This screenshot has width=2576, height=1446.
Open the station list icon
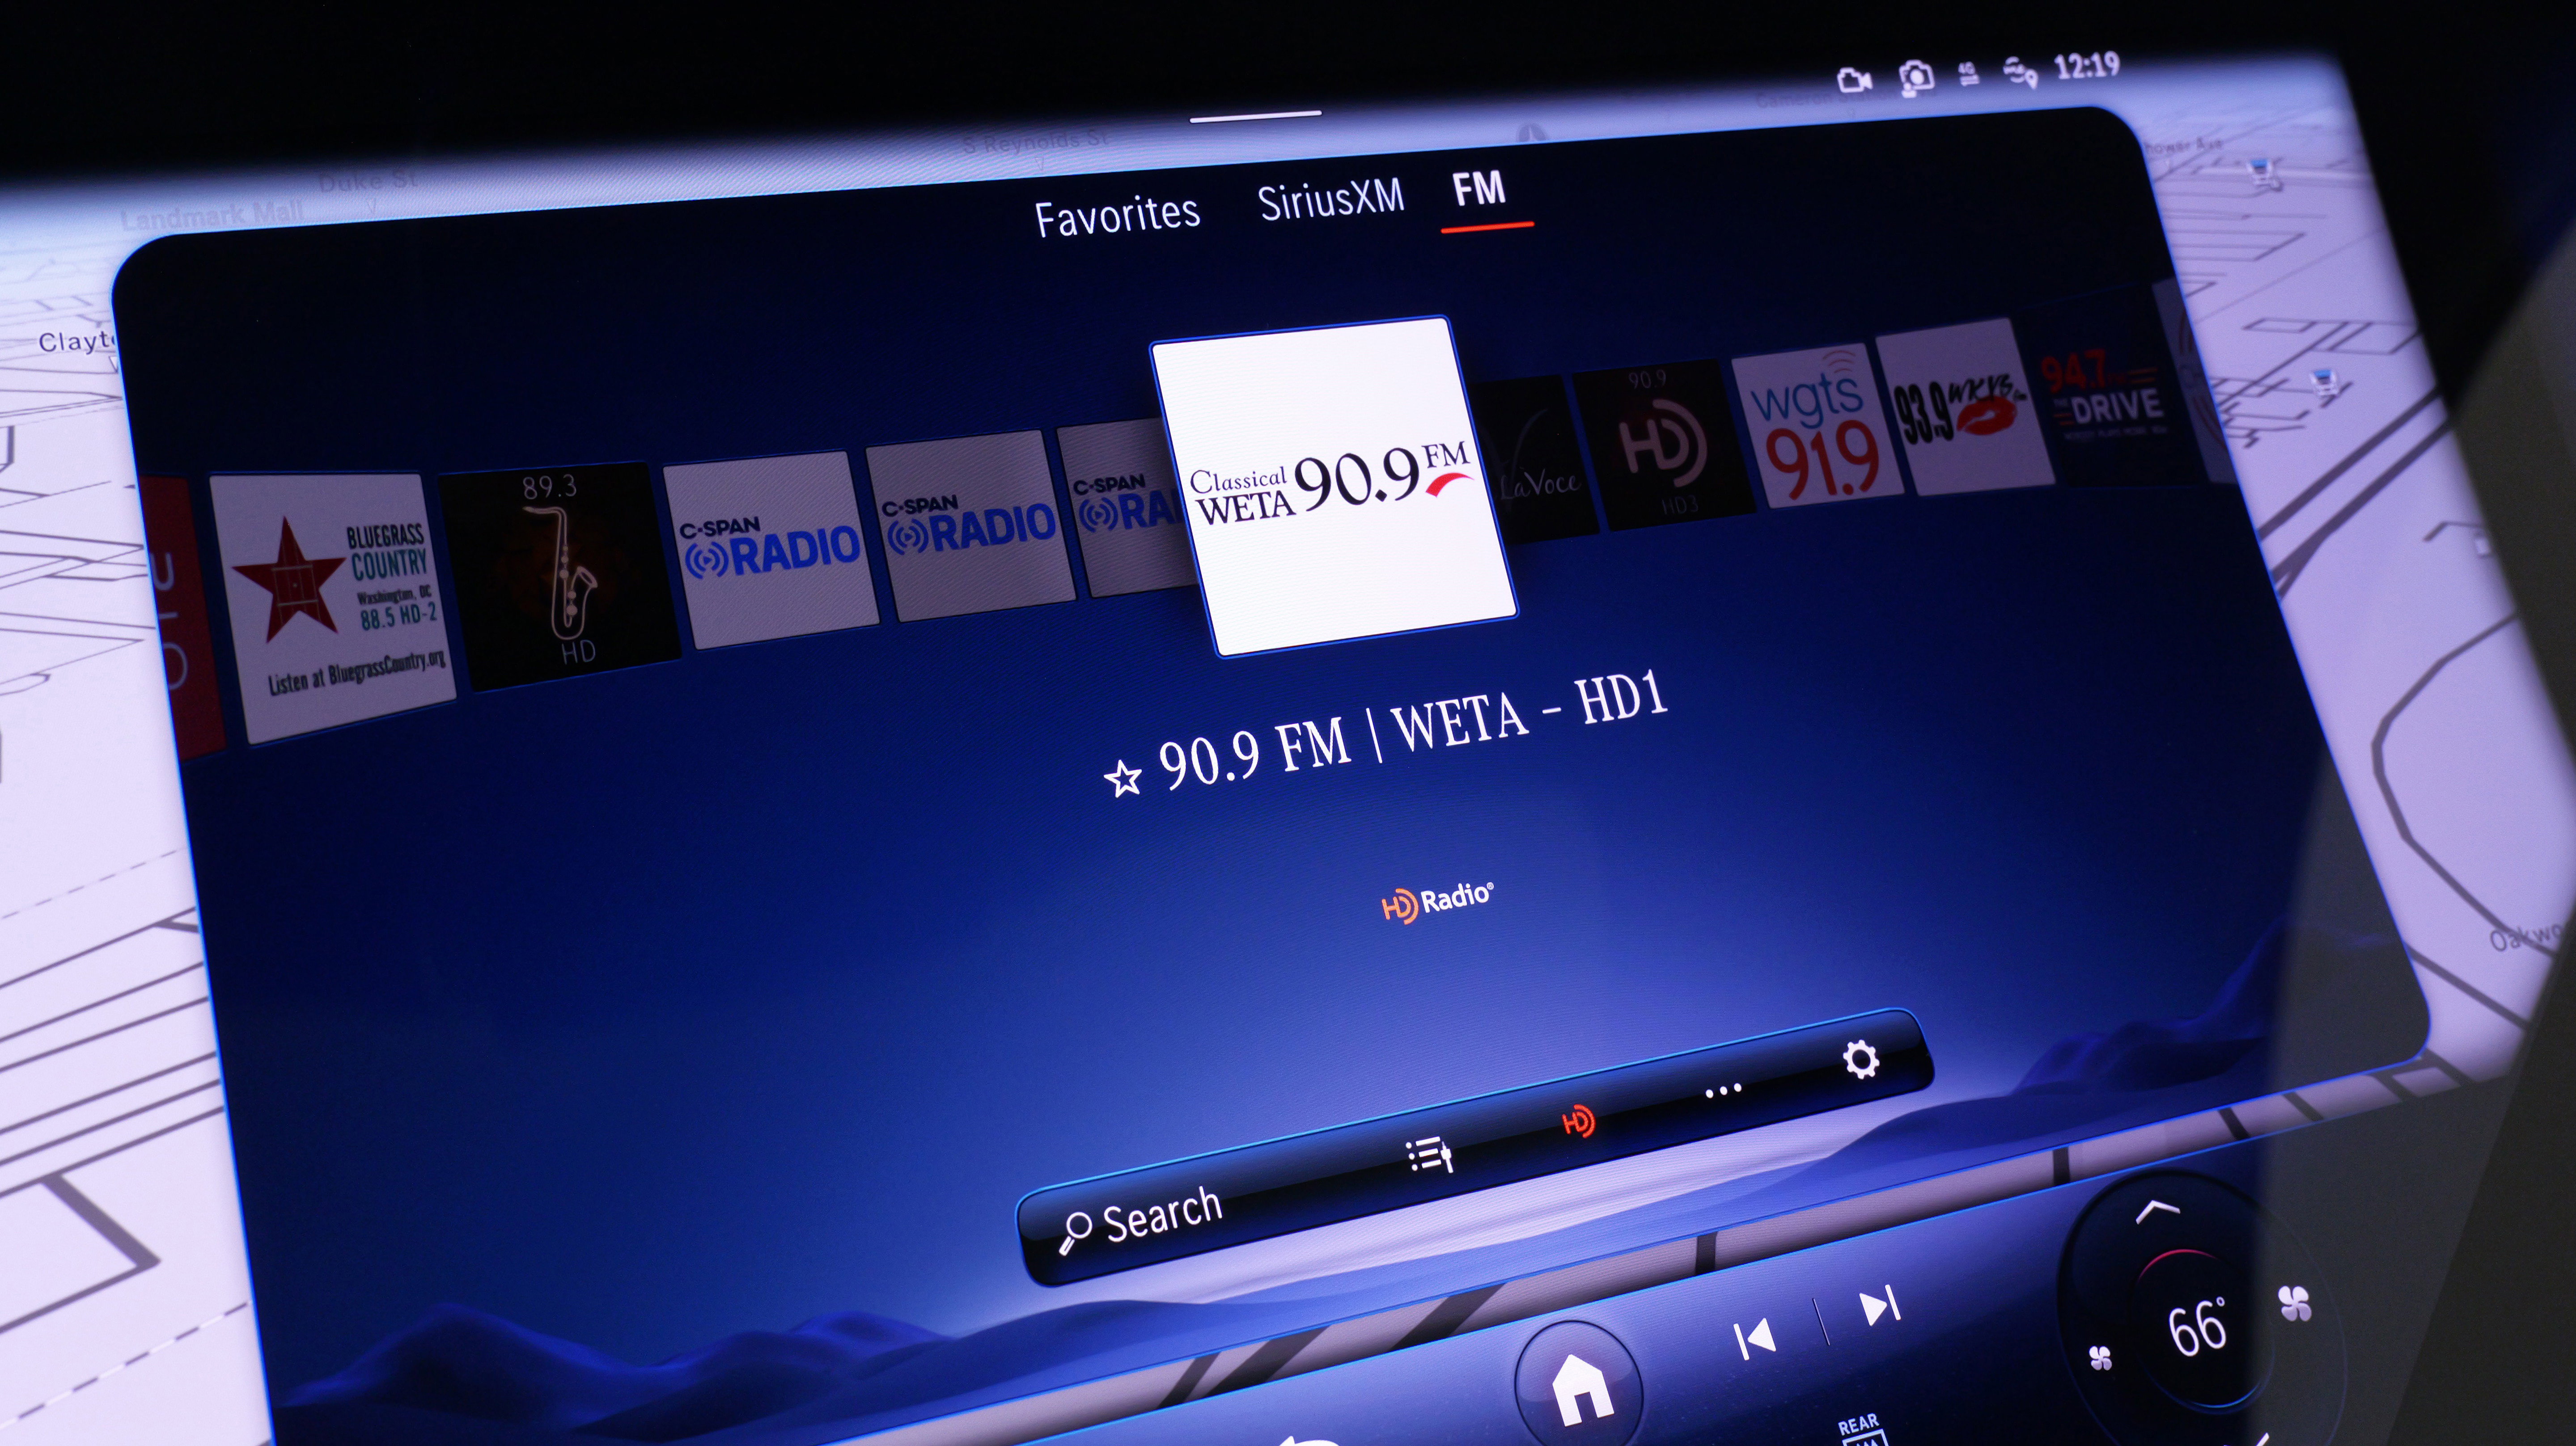tap(1430, 1155)
